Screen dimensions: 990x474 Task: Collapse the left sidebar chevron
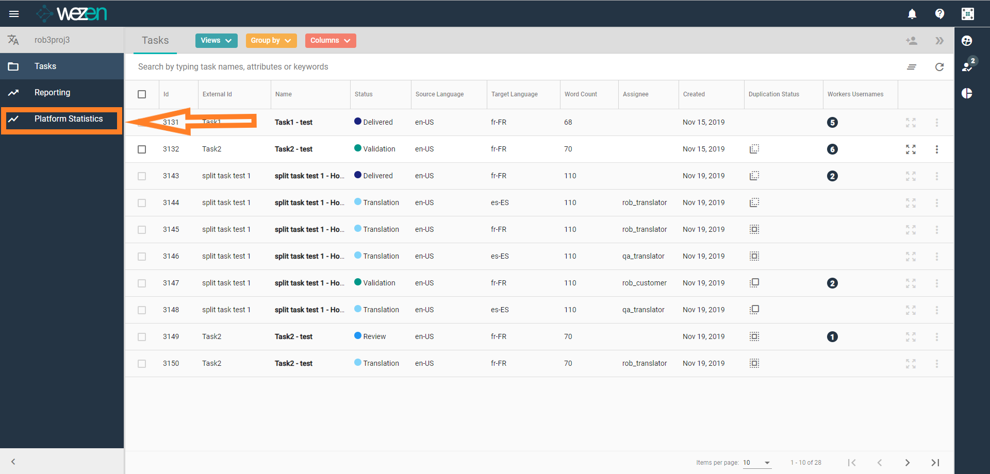[x=13, y=462]
